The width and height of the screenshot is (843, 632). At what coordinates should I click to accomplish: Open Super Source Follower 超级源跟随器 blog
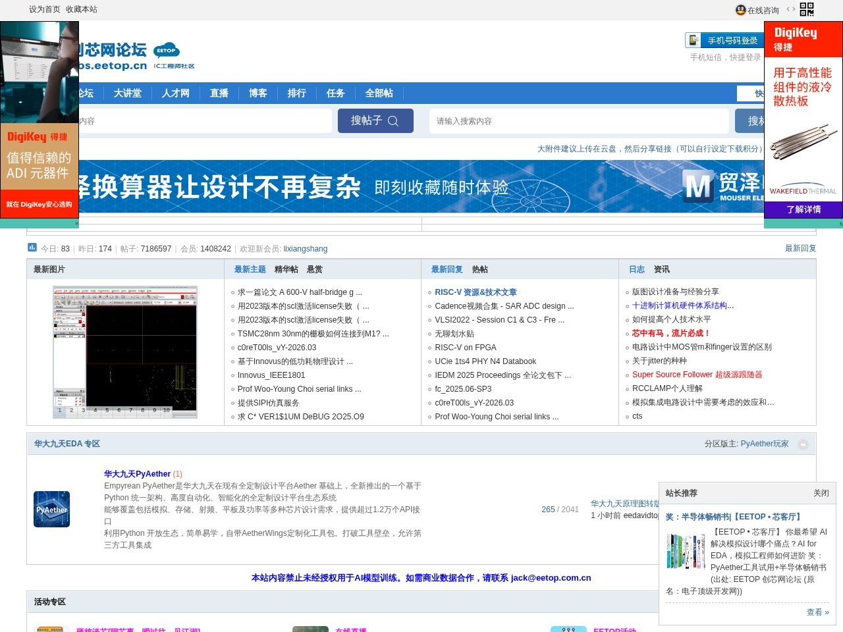697,375
